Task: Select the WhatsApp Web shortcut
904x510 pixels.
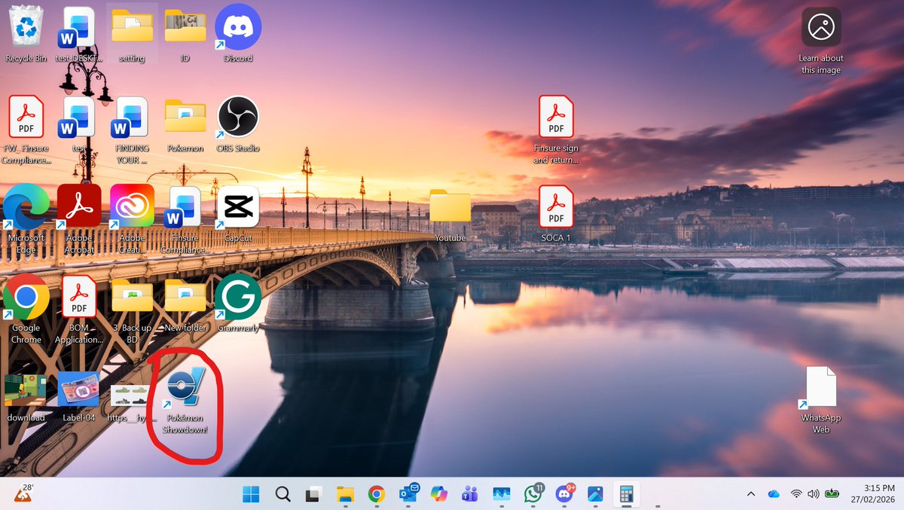Action: [820, 399]
